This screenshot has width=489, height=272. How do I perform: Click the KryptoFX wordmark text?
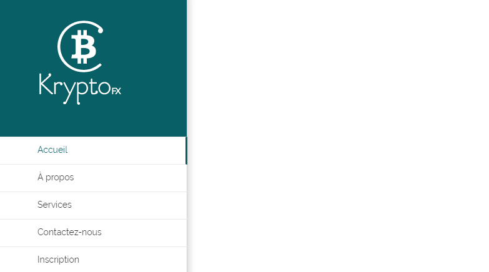[80, 89]
